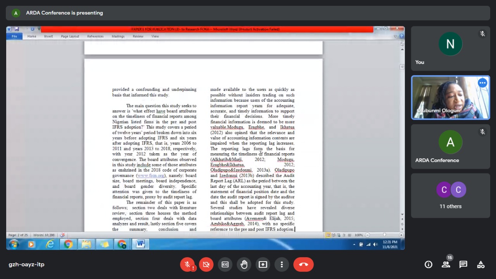
Task: Click the Words: 10,298 count in status bar
Action: (44, 235)
